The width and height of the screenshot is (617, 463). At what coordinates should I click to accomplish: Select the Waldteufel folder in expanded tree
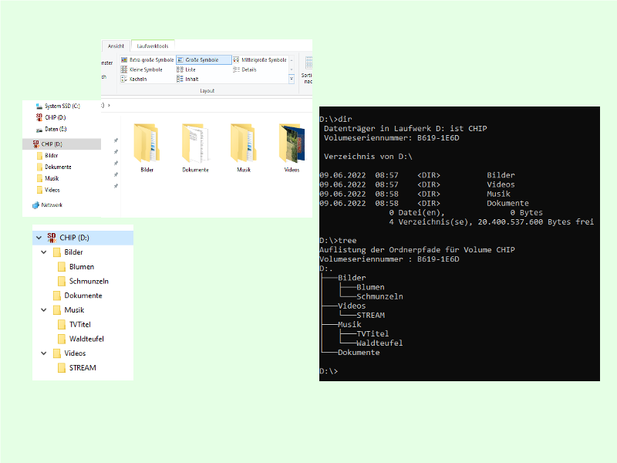click(81, 339)
